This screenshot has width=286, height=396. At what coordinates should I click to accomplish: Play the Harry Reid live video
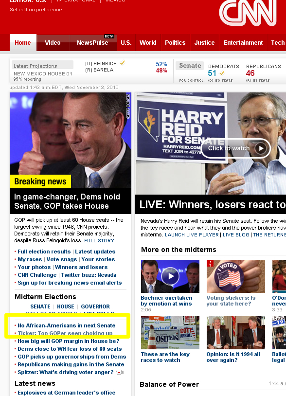[236, 148]
